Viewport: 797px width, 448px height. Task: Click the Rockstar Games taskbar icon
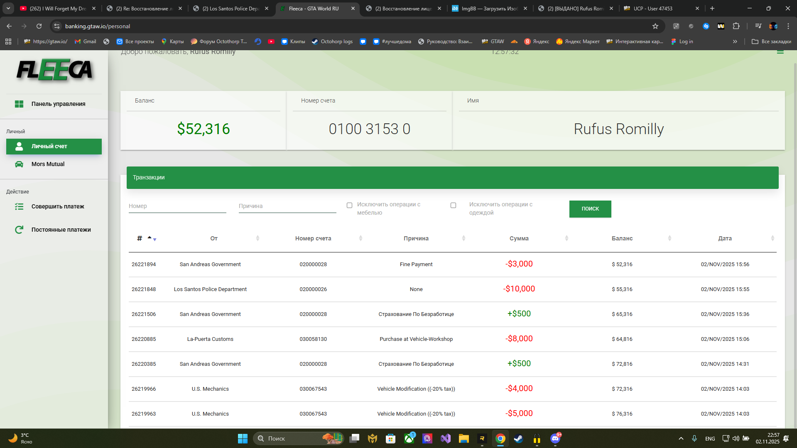[482, 438]
